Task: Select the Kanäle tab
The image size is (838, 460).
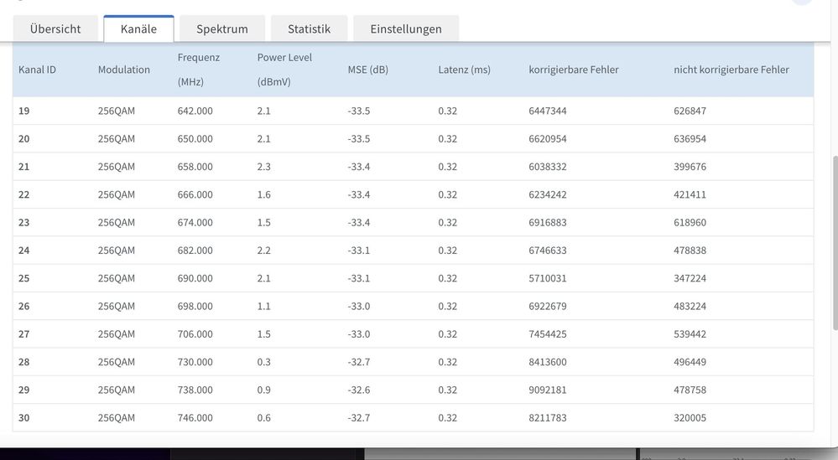Action: click(138, 28)
